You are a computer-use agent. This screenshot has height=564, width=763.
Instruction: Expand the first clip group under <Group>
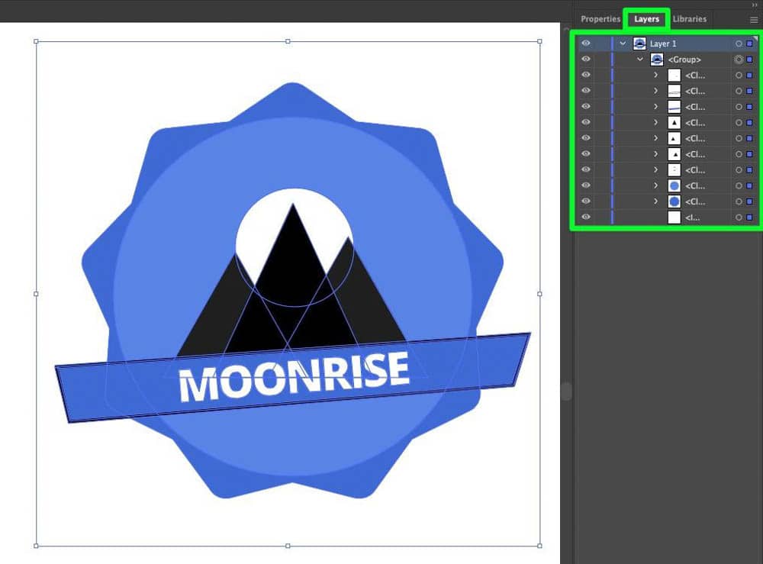(655, 76)
